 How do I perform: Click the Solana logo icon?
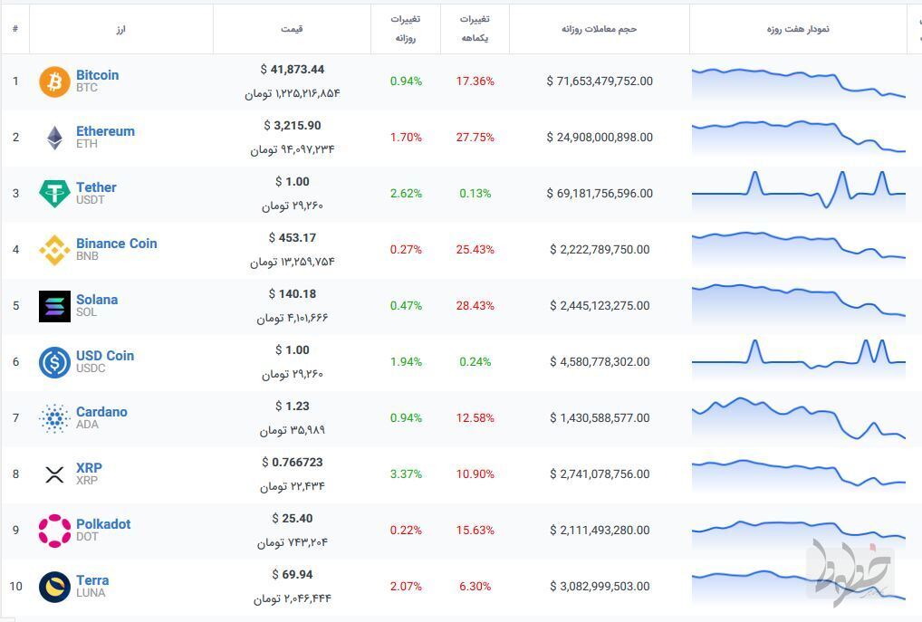(x=54, y=306)
